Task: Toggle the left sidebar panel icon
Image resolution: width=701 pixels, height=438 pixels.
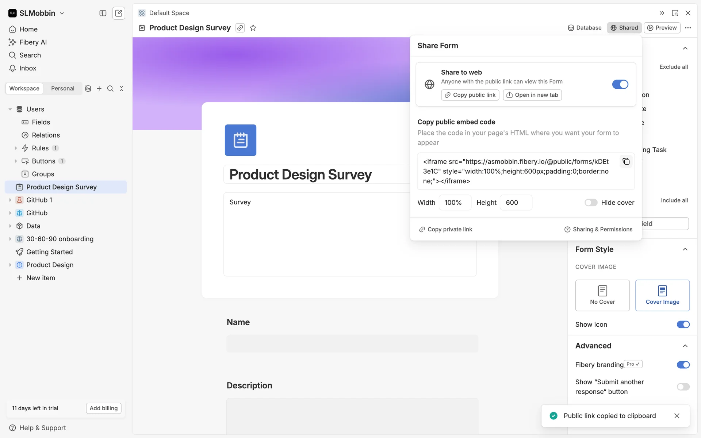Action: click(x=103, y=13)
